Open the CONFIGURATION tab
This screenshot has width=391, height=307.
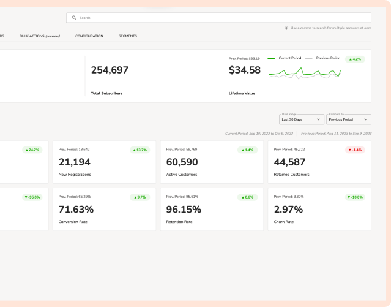(x=89, y=36)
